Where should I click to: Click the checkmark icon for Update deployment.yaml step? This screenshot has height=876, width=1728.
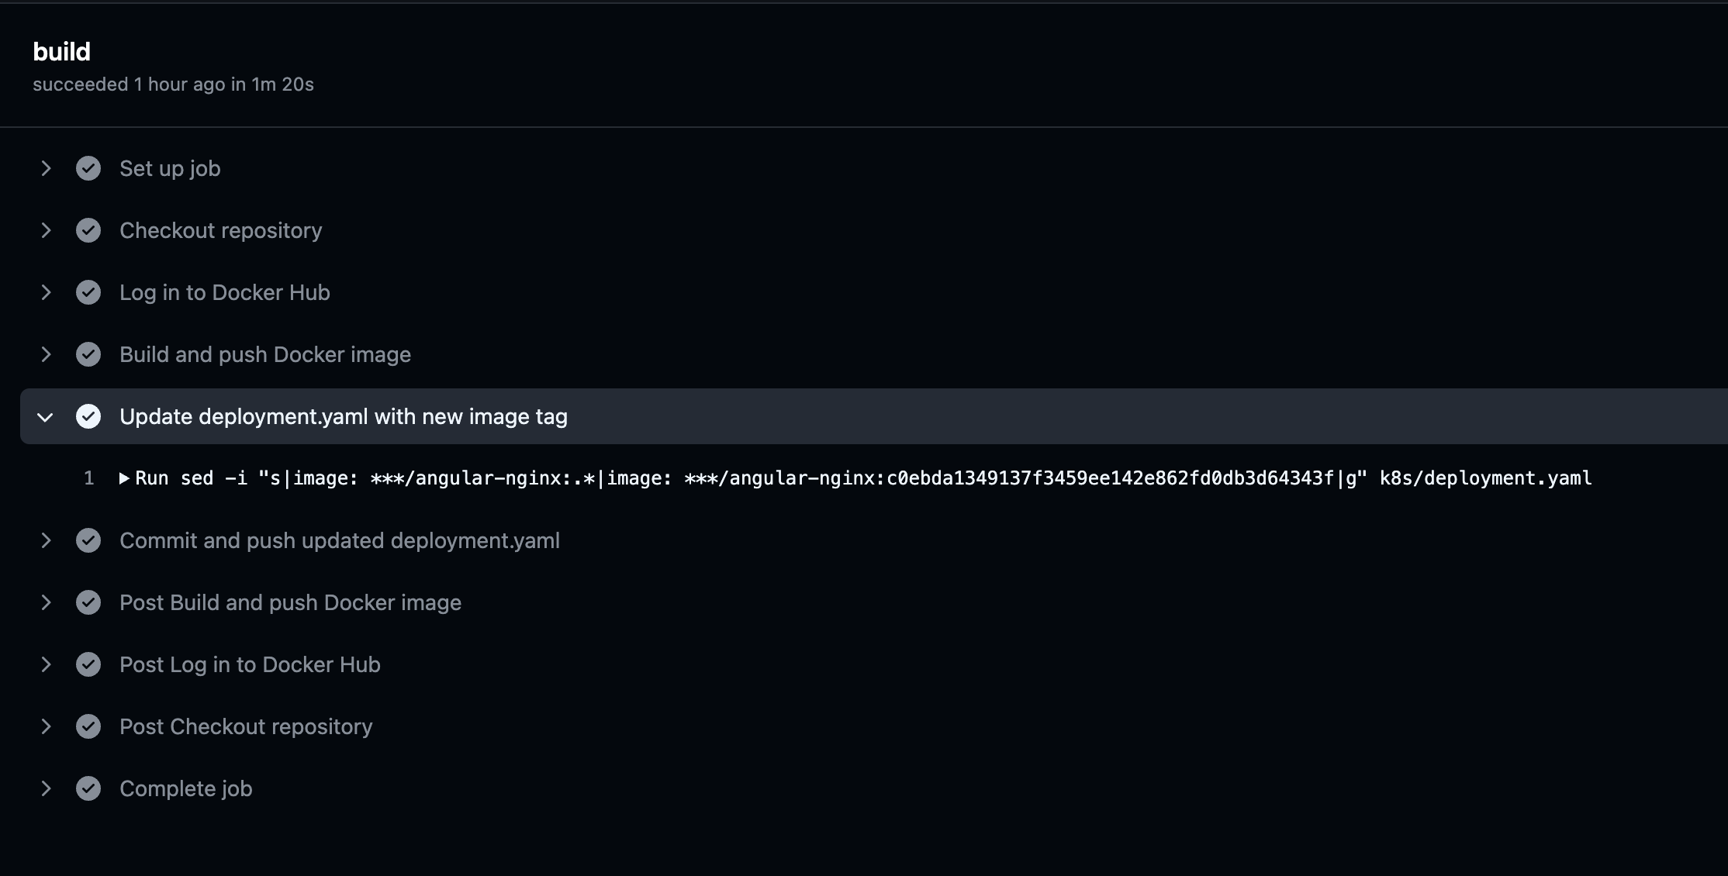coord(88,416)
